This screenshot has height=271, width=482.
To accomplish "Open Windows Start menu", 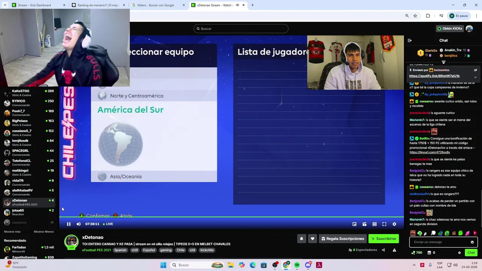I will [x=163, y=265].
